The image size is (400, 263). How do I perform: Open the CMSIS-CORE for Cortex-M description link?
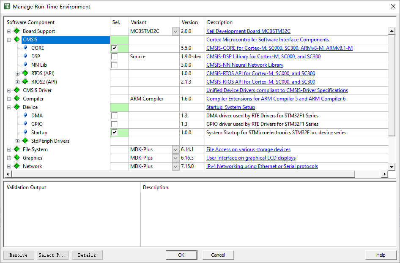point(279,48)
